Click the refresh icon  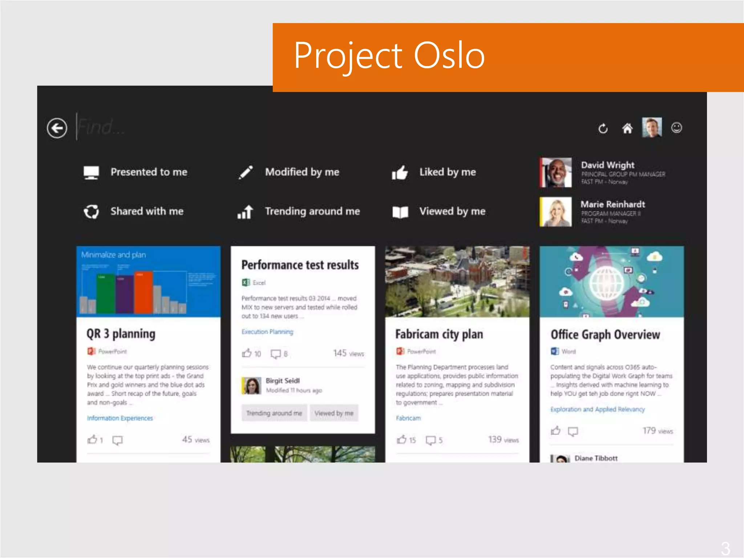pyautogui.click(x=603, y=128)
